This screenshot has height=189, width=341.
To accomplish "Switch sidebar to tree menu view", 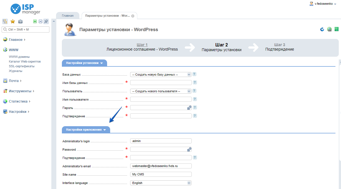I will (x=5, y=21).
